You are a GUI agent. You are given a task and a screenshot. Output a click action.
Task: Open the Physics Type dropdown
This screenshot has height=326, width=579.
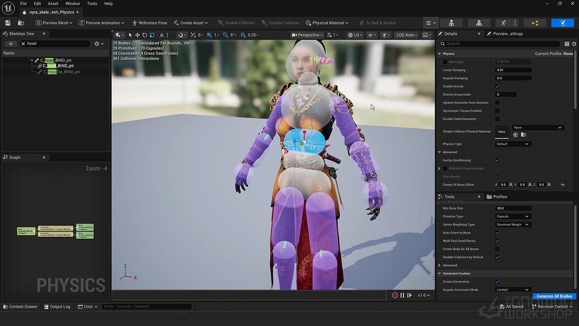[513, 144]
